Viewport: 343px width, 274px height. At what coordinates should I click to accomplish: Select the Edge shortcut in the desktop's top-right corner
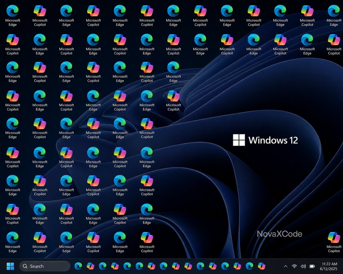[334, 16]
